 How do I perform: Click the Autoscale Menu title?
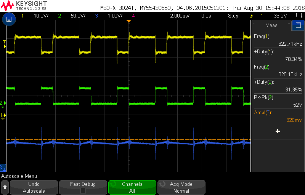[19, 176]
